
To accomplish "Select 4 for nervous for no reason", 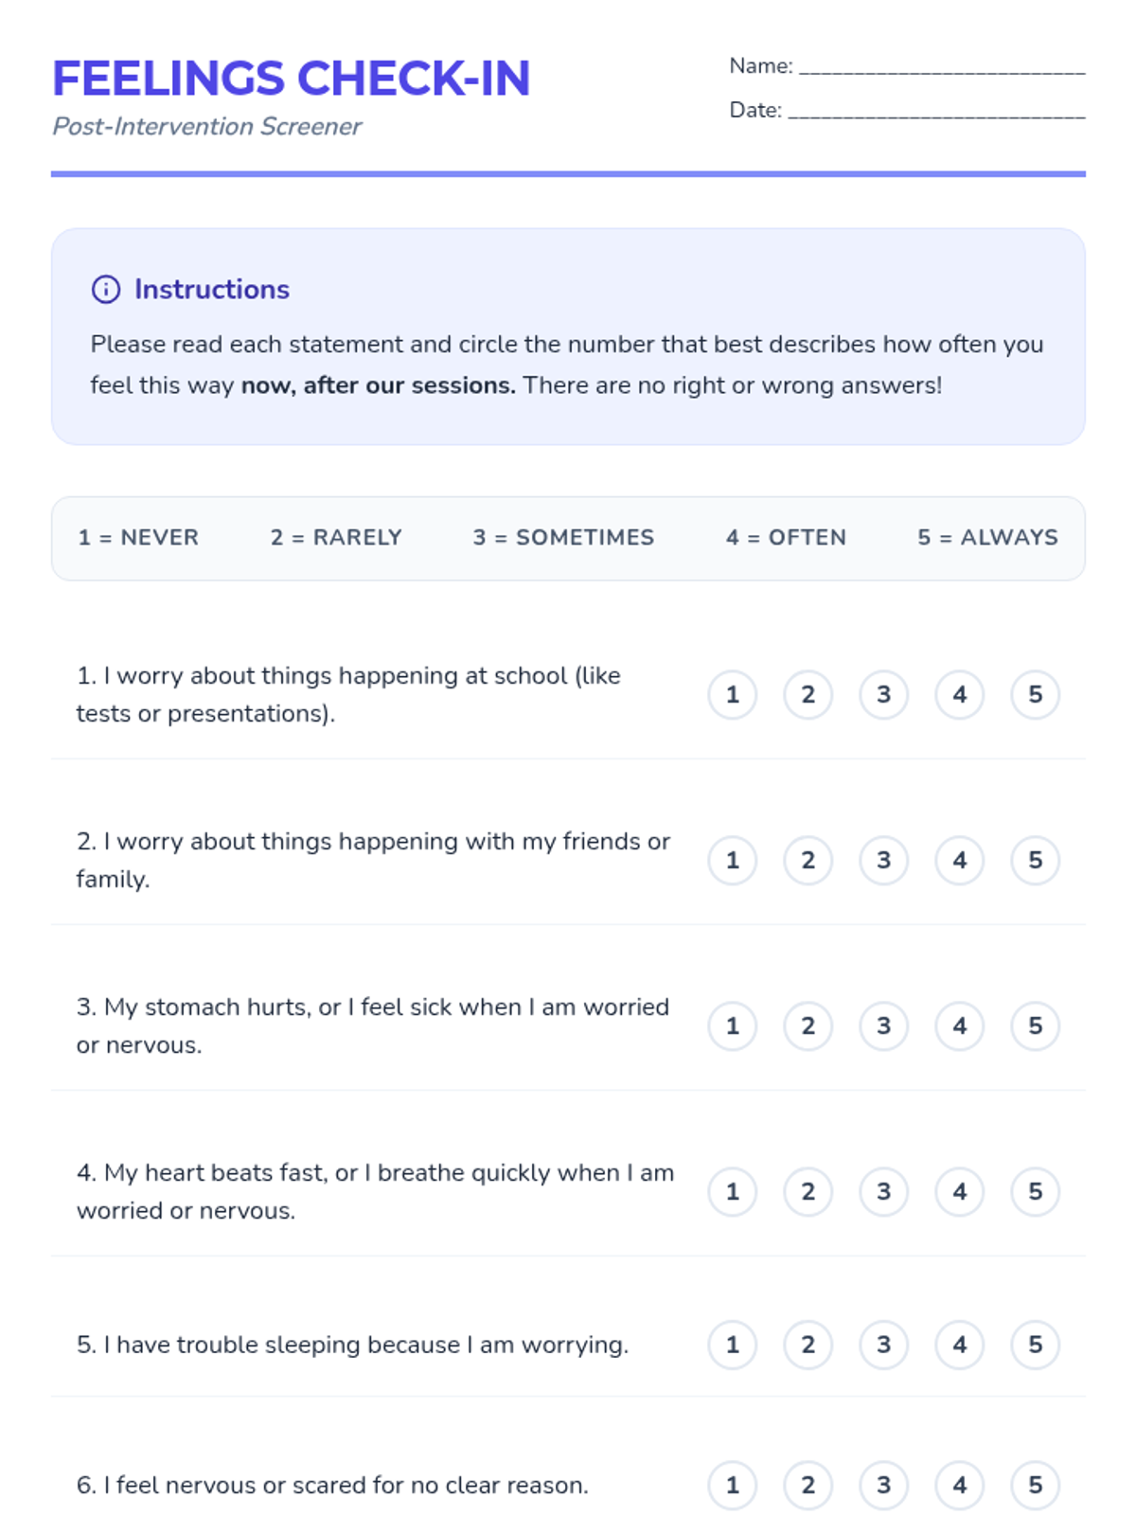I will click(959, 1485).
